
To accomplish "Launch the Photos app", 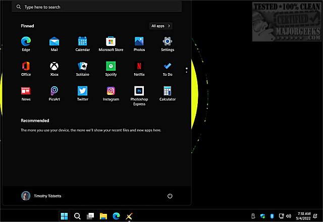I will click(139, 42).
